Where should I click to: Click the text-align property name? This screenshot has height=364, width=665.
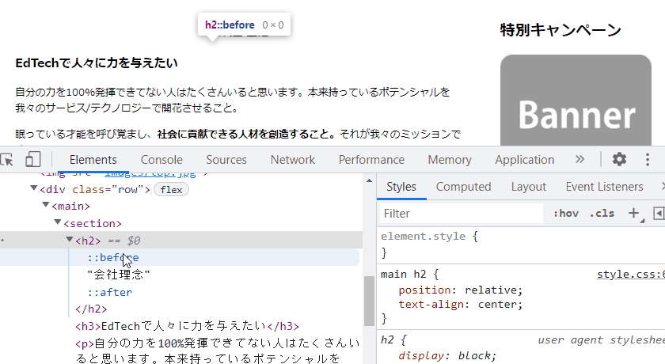(431, 305)
